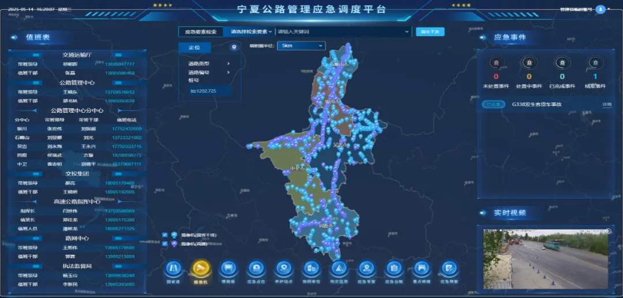The height and width of the screenshot is (298, 623).
Task: Expand the 道路编号 submenu
Action: pos(209,72)
